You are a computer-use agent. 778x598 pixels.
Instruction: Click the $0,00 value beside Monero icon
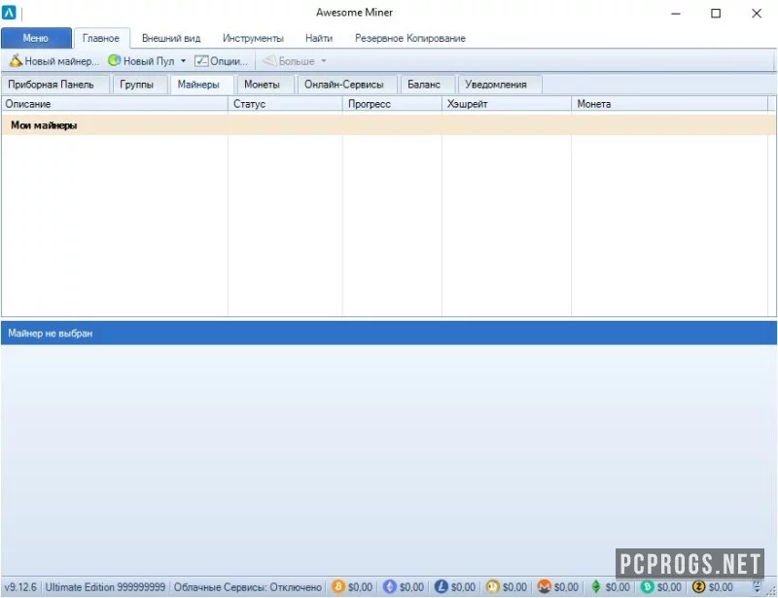pyautogui.click(x=566, y=587)
